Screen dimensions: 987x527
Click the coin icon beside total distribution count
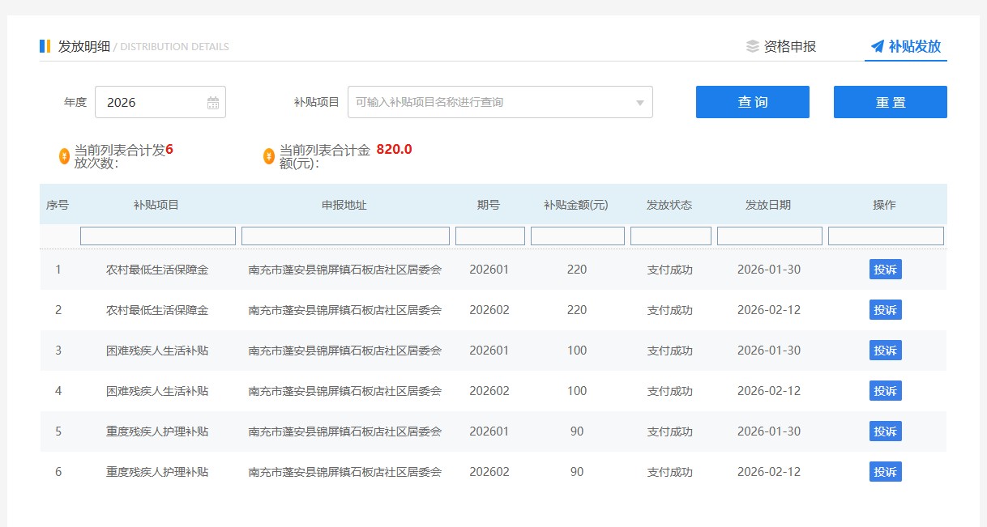point(64,156)
